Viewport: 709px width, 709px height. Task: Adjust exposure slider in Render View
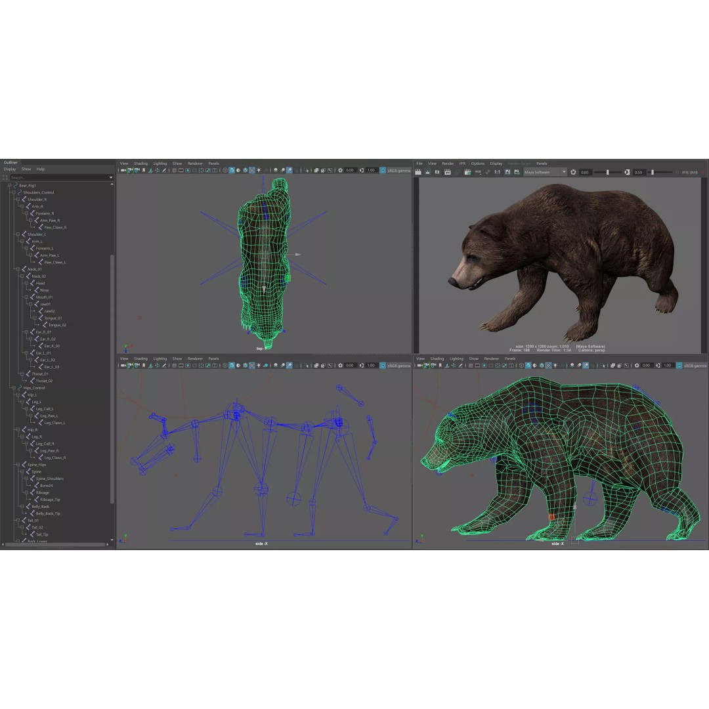(607, 172)
